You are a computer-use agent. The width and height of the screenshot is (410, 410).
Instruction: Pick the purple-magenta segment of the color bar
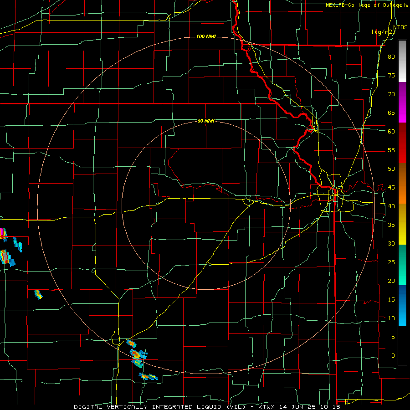point(402,102)
